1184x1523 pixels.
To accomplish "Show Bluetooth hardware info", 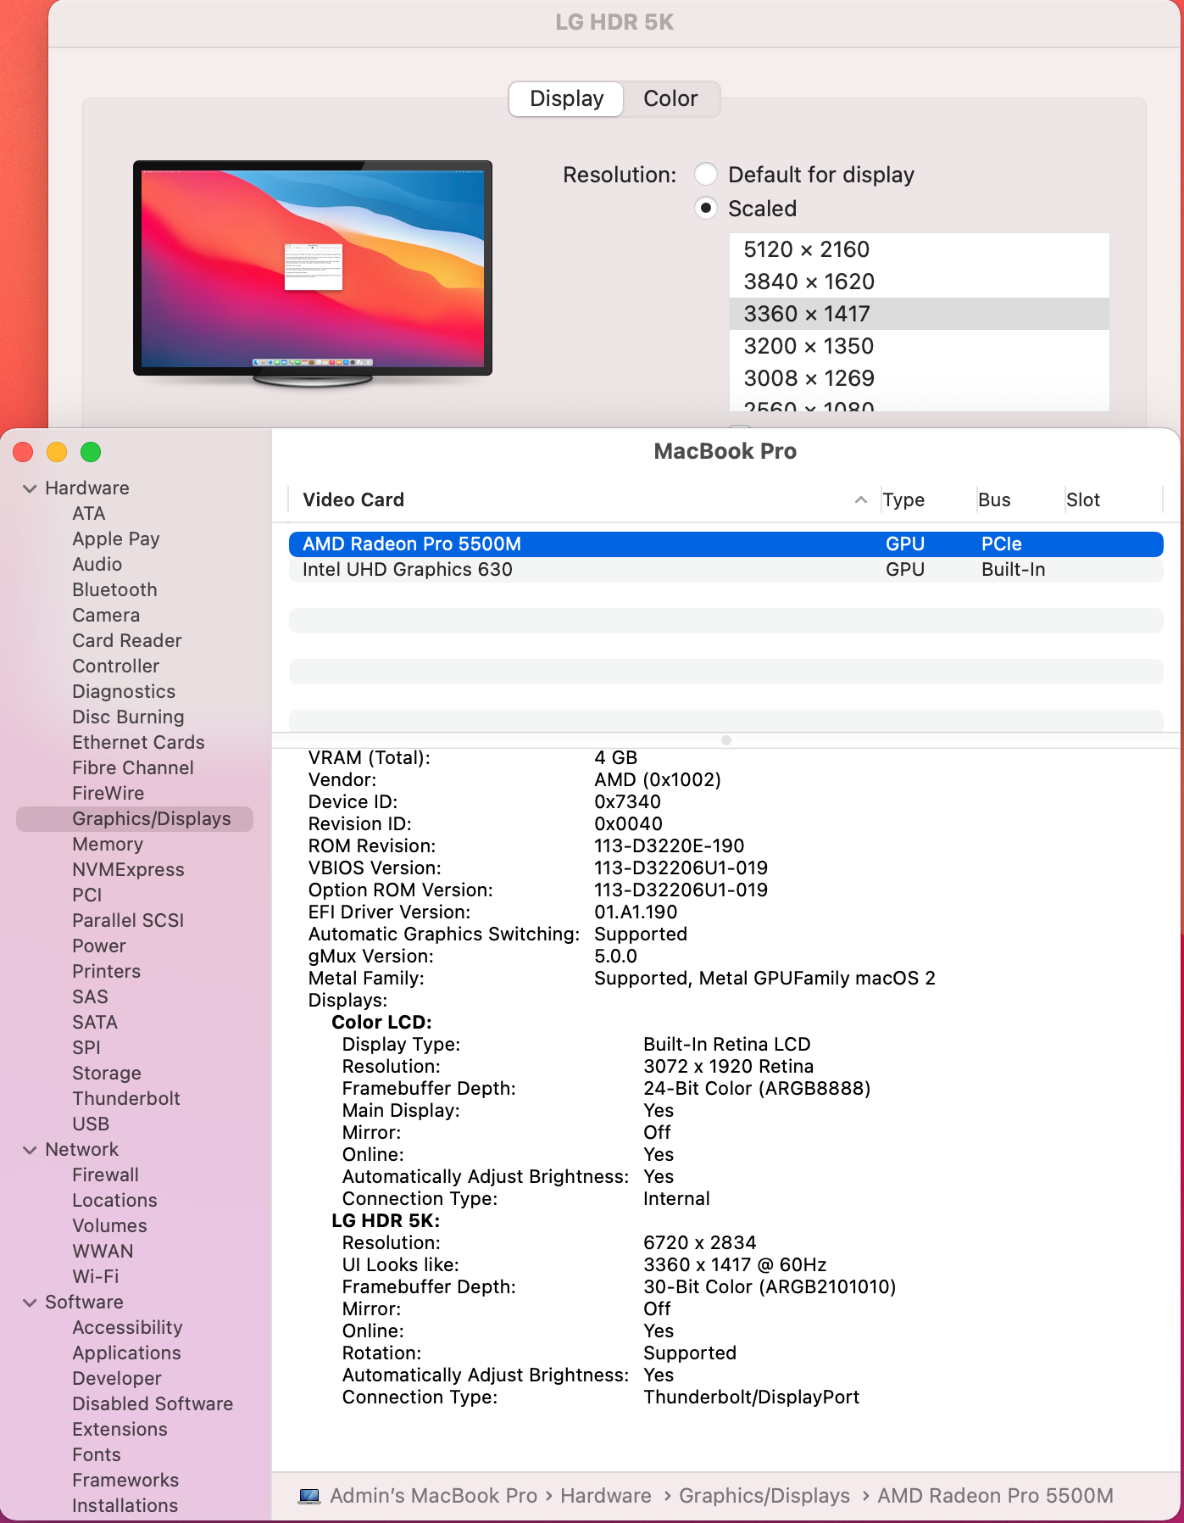I will click(114, 590).
